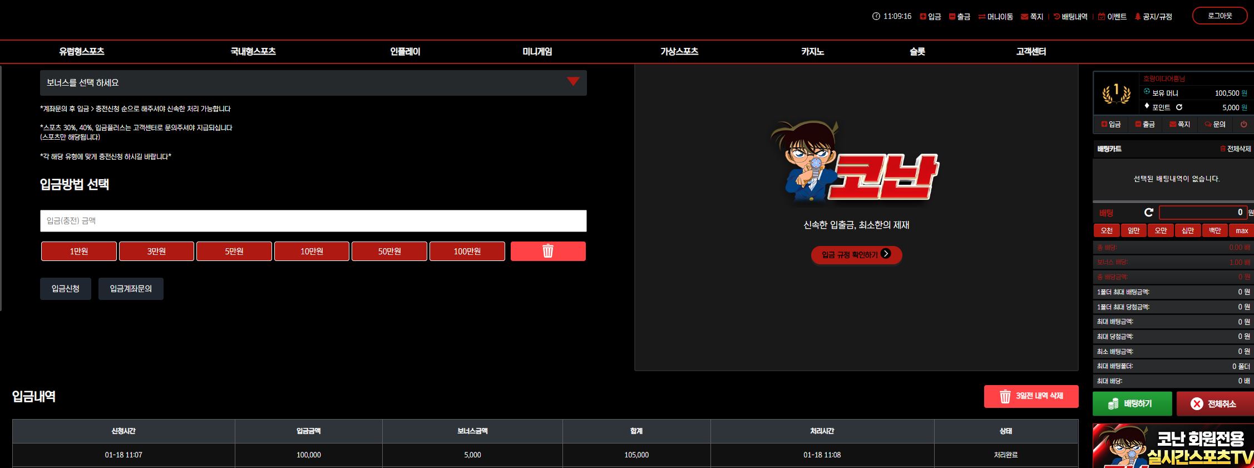Screen dimensions: 1254x468
Task: Open 입금 규정 확인하기 arrow button
Action: [x=857, y=255]
